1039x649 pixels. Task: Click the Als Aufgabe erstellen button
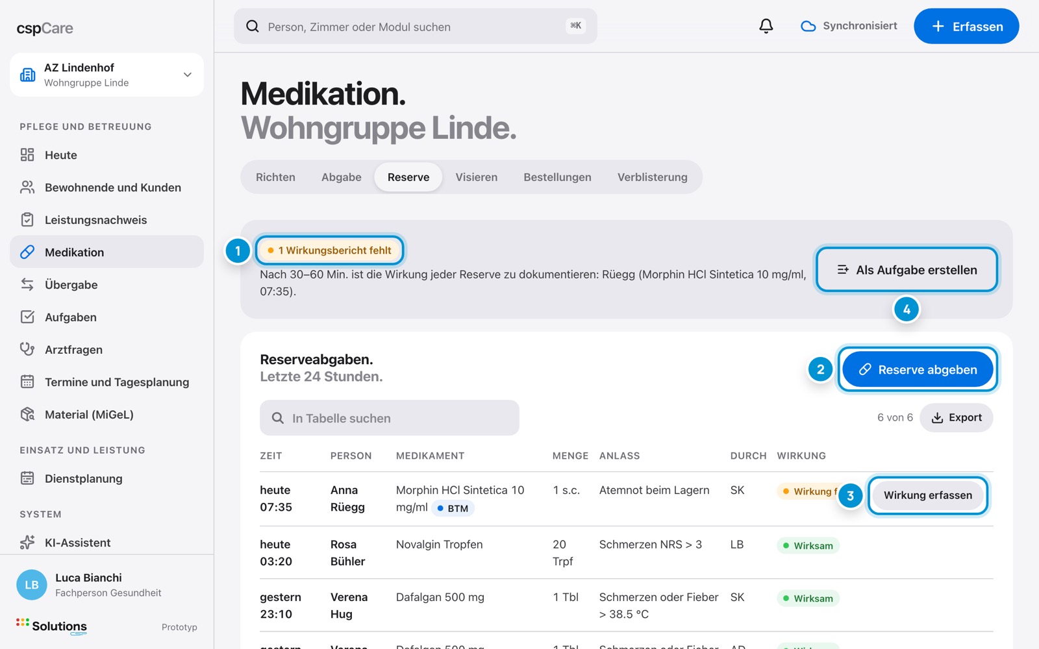pyautogui.click(x=907, y=269)
